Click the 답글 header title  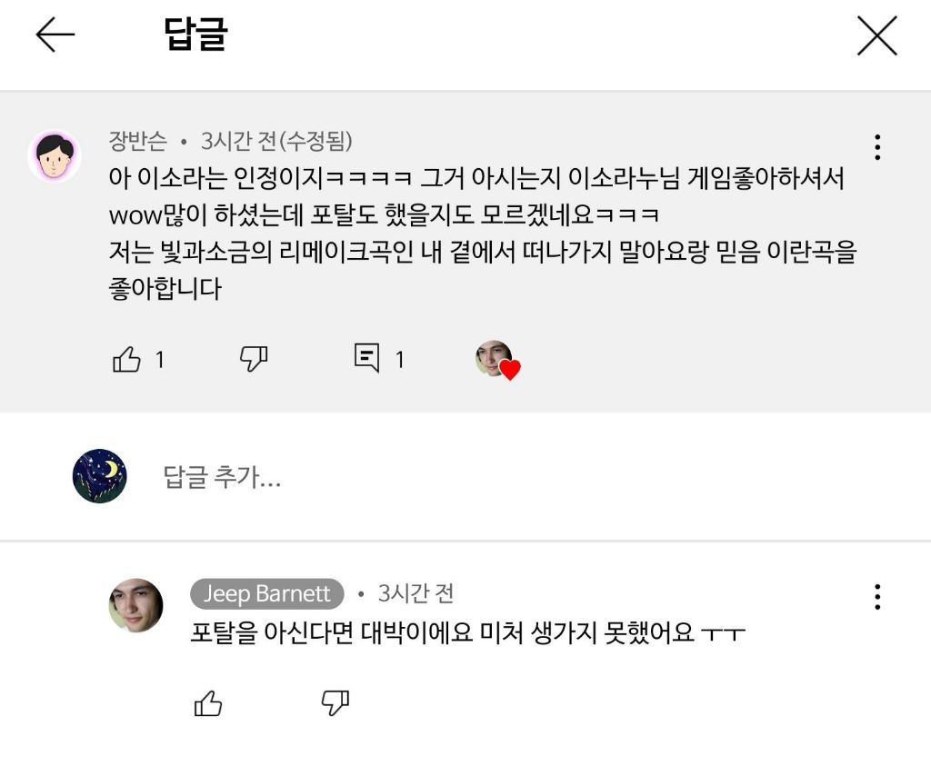click(195, 35)
